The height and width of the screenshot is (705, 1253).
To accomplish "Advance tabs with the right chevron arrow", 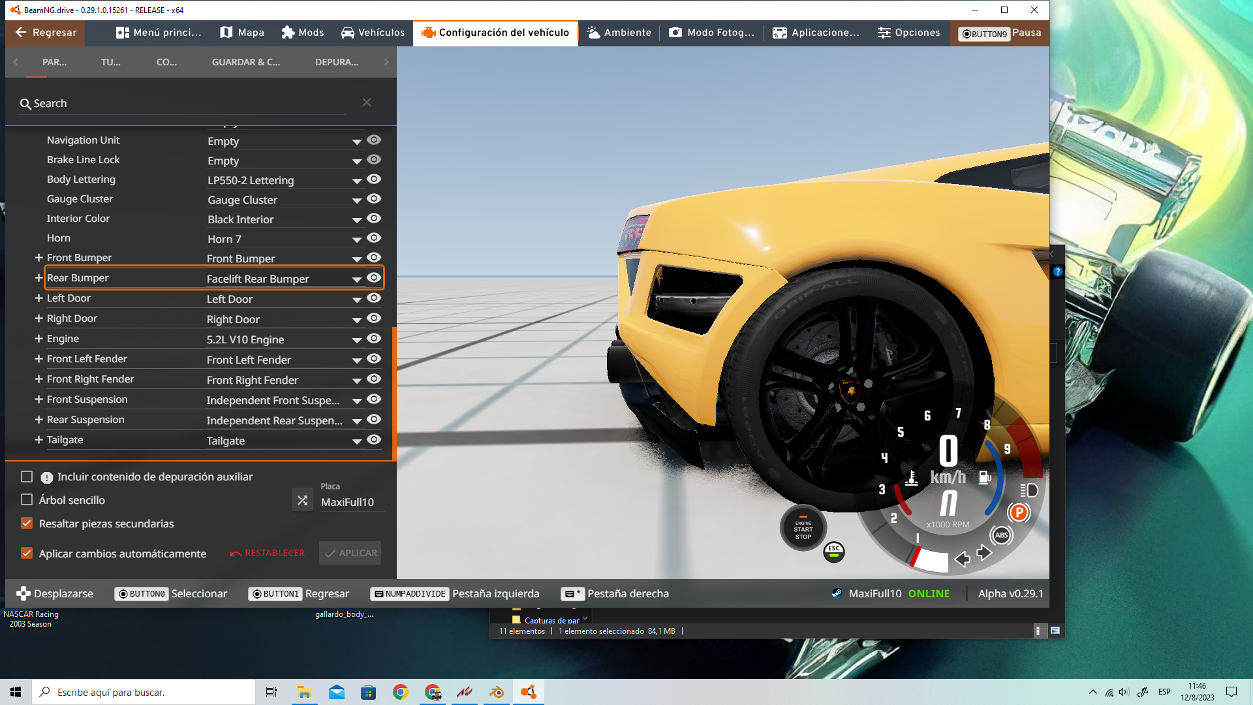I will (386, 62).
